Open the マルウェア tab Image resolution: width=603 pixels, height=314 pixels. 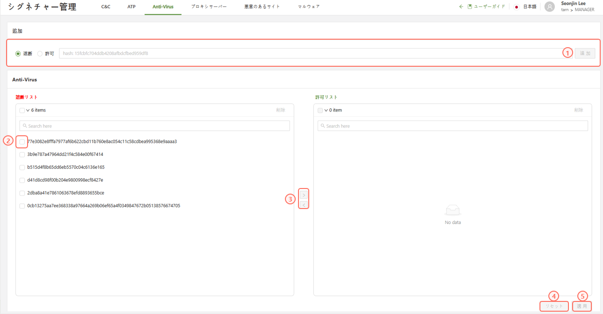pos(309,7)
